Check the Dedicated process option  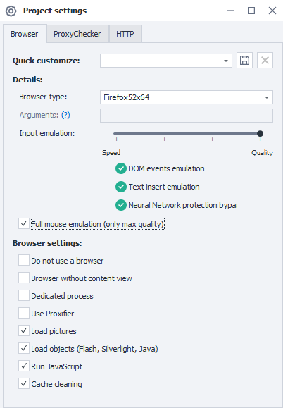point(24,295)
